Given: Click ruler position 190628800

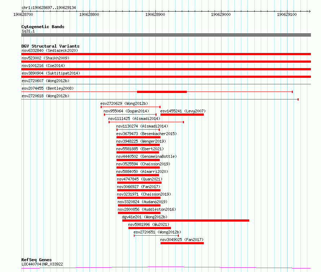Looking at the screenshot, I should point(89,14).
